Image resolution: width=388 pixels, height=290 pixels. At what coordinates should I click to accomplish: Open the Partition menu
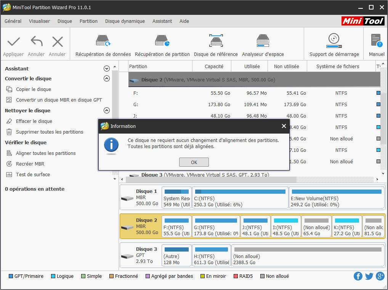(x=88, y=21)
